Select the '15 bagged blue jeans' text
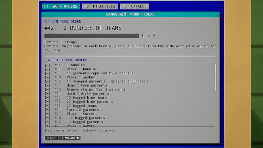The width and height of the screenshot is (263, 148). coord(87,98)
